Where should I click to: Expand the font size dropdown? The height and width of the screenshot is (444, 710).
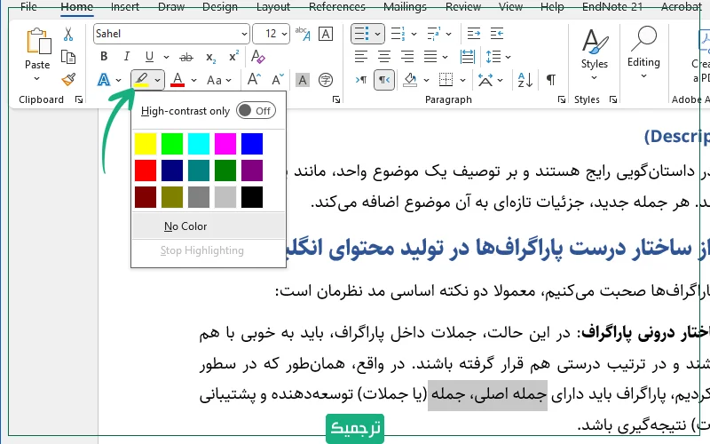[x=282, y=35]
